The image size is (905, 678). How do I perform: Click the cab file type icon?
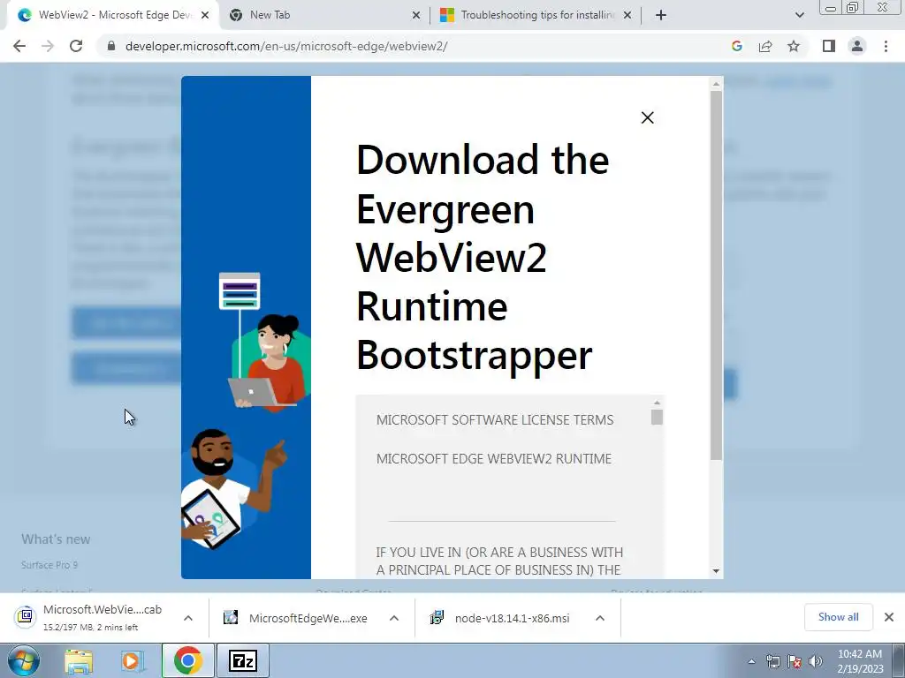coord(26,616)
